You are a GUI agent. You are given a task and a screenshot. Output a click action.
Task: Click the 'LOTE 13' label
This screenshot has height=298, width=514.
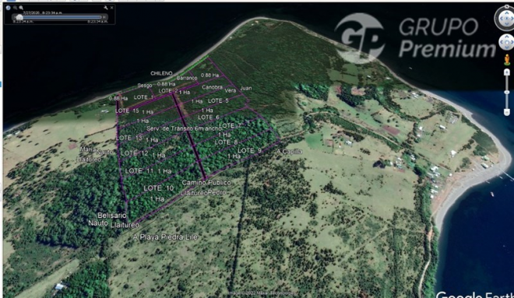[x=129, y=138]
